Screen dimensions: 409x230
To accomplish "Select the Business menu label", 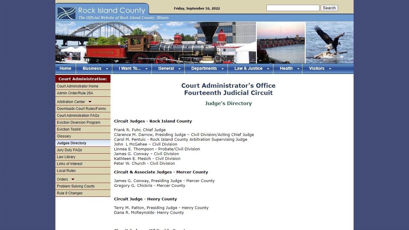I will pos(92,69).
